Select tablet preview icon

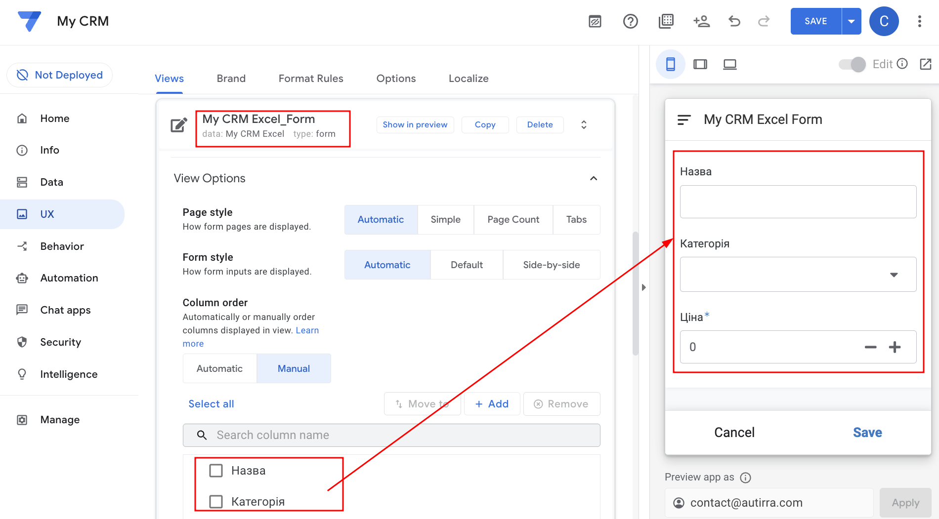(700, 64)
